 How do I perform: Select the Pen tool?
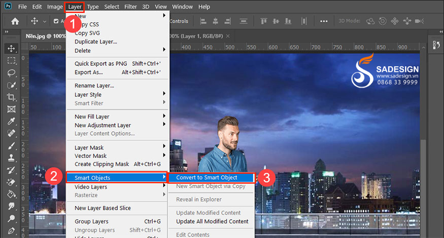point(11,230)
